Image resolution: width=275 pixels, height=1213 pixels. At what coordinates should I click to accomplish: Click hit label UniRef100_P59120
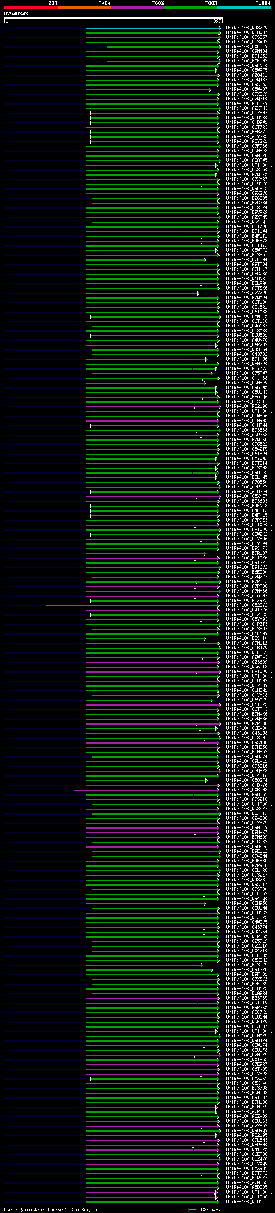[x=246, y=184]
